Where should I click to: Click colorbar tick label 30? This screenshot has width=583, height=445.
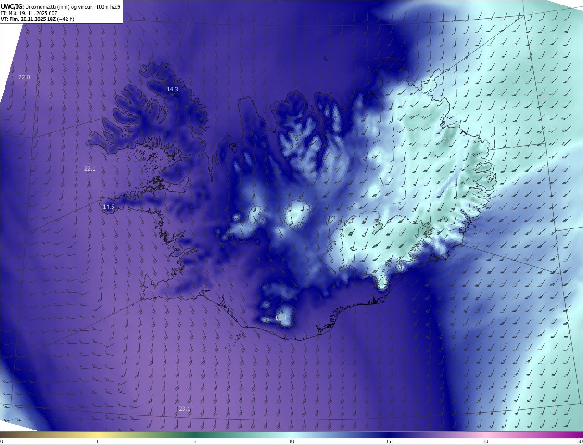(x=486, y=441)
